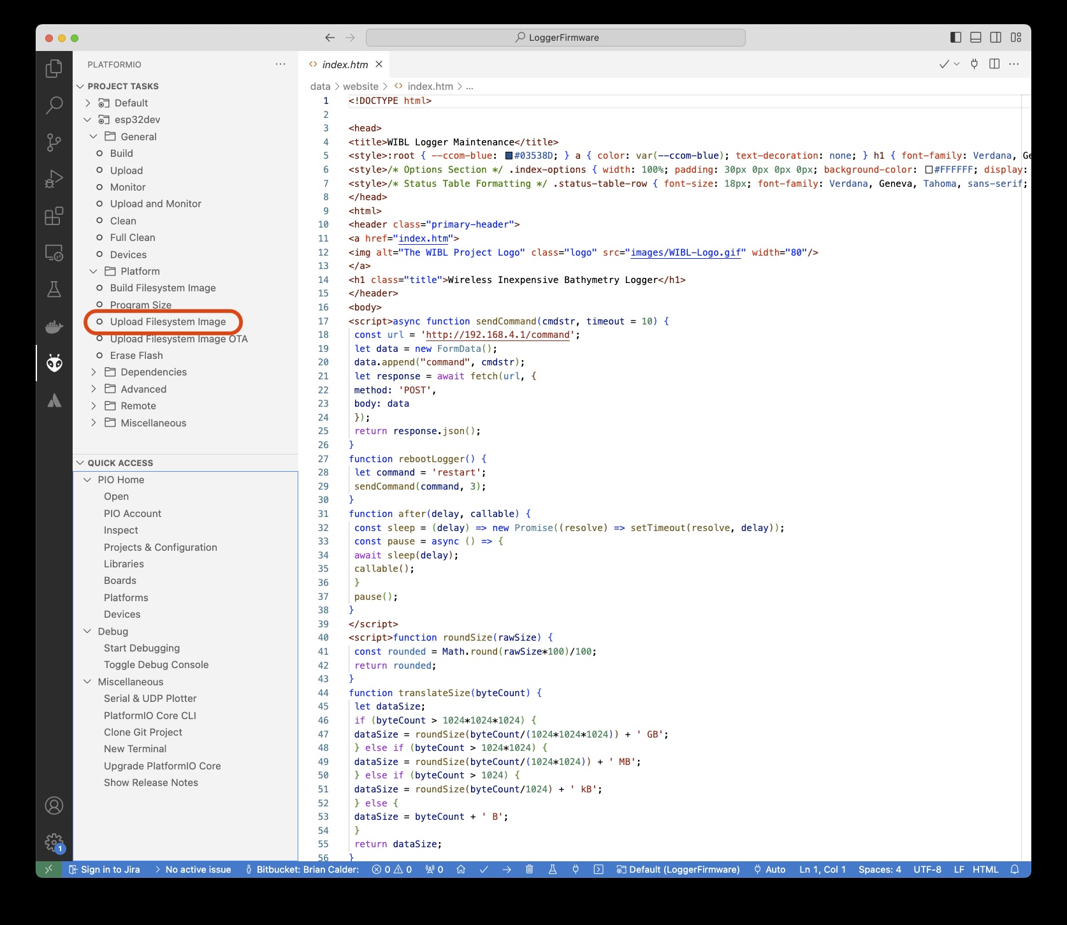
Task: Click the PlatformIO Test flask in status bar
Action: [x=553, y=870]
